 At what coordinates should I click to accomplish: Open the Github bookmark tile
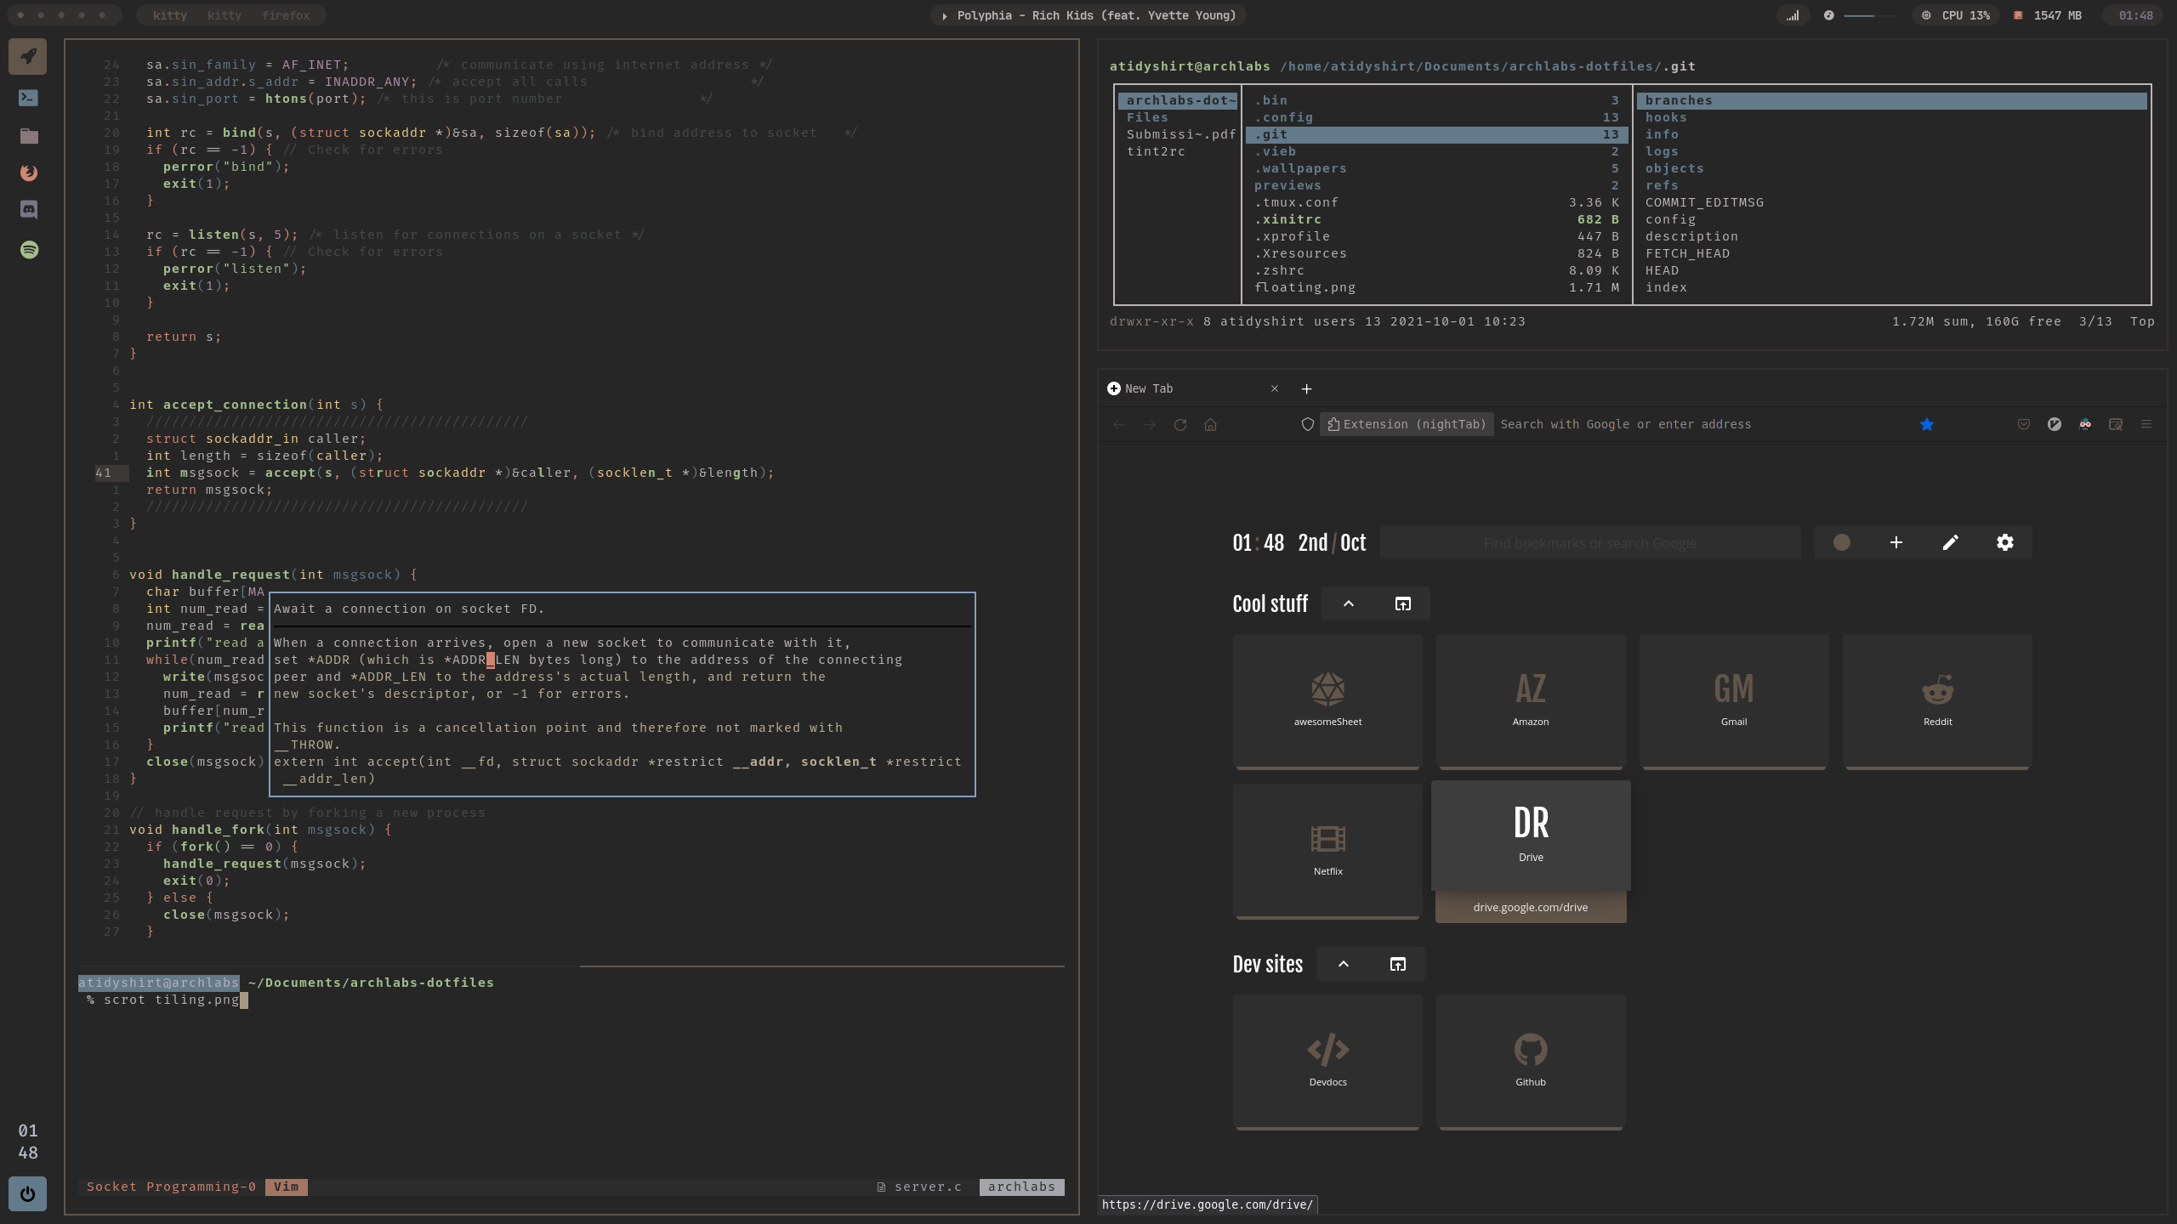(1531, 1059)
